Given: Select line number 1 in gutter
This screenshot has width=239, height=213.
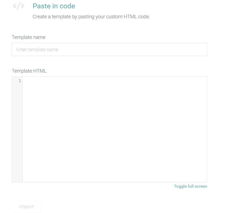Looking at the screenshot, I should click(20, 81).
